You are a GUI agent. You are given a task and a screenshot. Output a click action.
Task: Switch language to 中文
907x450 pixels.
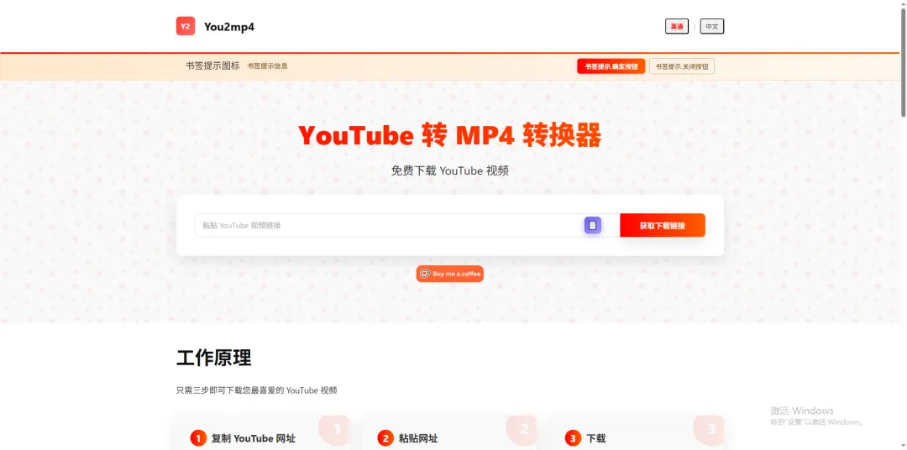tap(712, 27)
